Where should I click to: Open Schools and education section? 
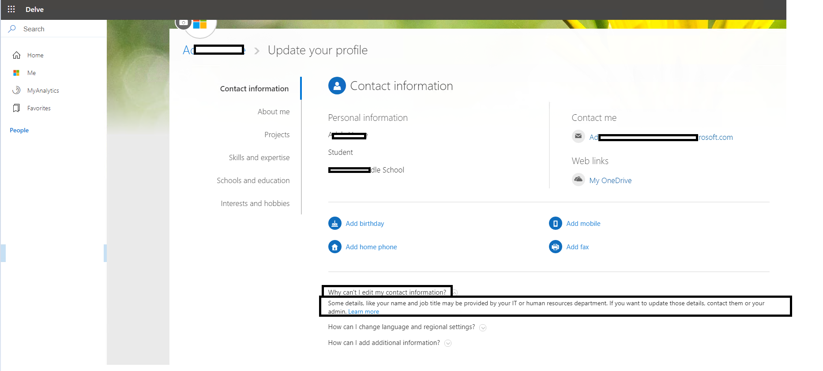pos(253,180)
